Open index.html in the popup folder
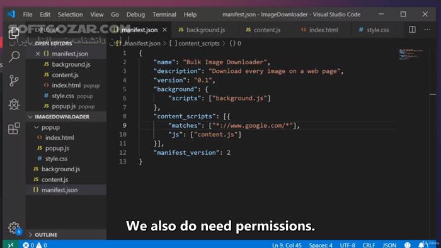Image resolution: width=441 pixels, height=248 pixels. (60, 138)
